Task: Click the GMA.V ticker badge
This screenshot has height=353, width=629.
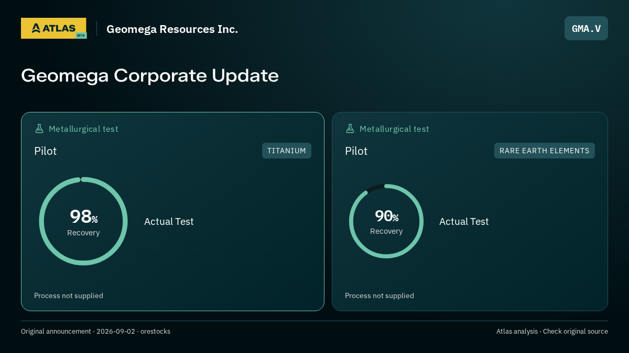Action: [586, 28]
